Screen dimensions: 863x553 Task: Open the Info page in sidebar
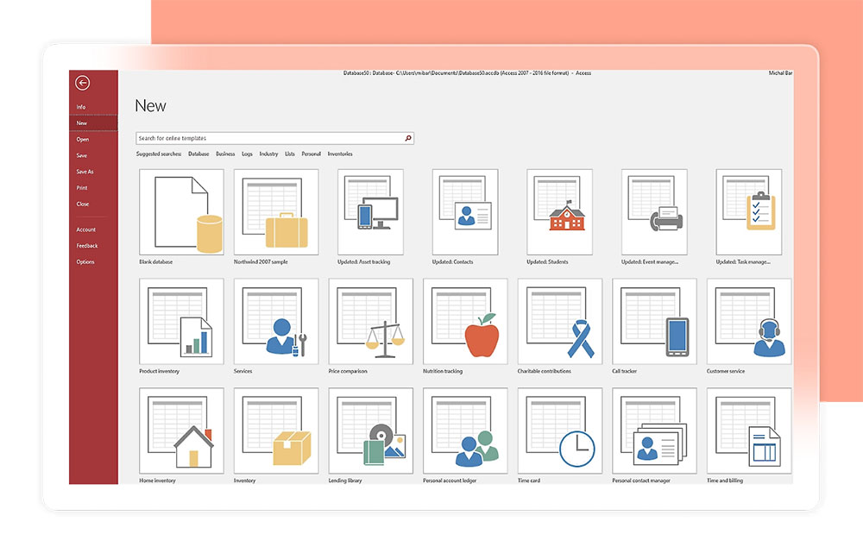click(x=81, y=107)
